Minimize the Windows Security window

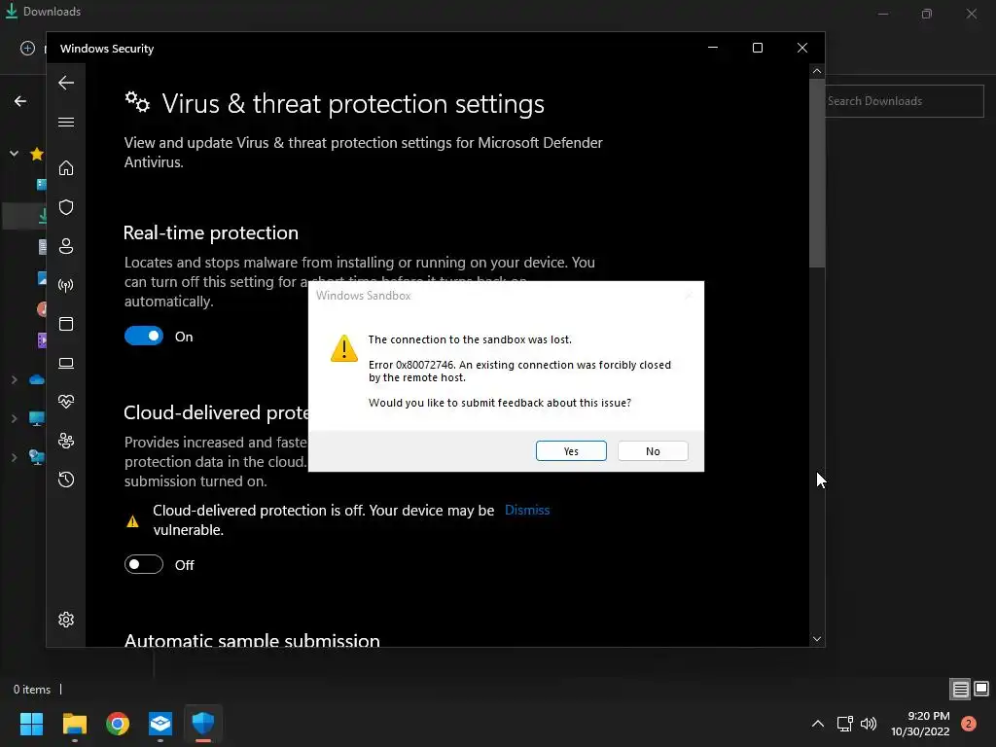(713, 49)
